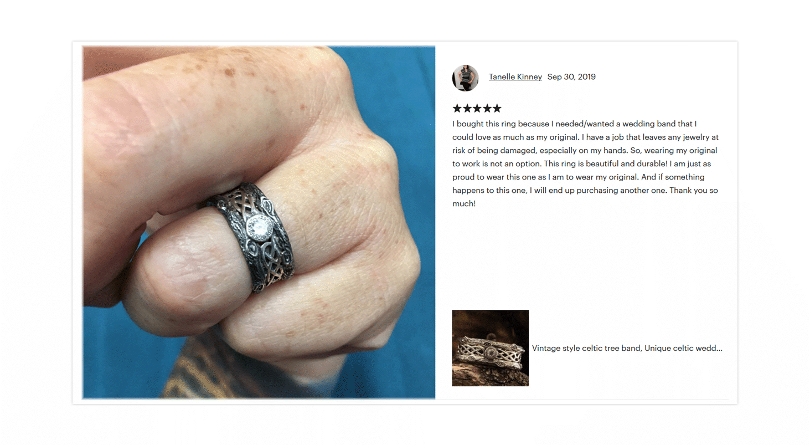Open Tanelle Kinney's round profile avatar

pos(465,78)
